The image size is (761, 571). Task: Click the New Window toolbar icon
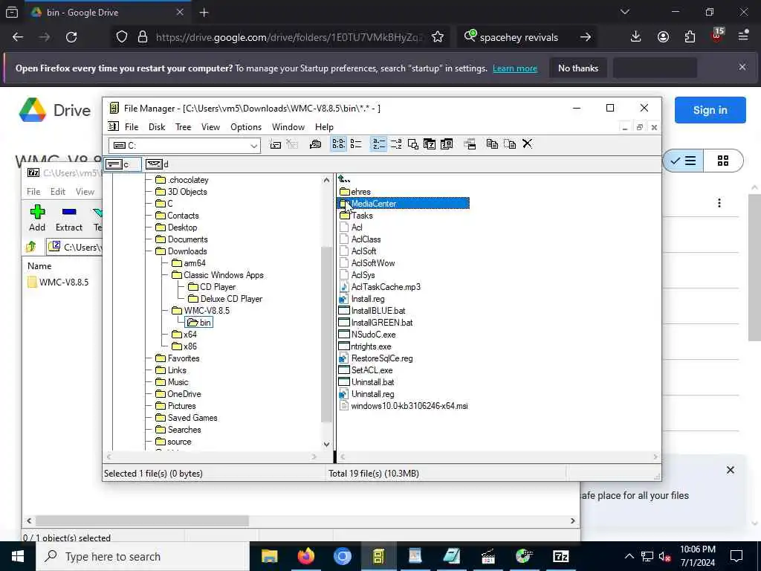coord(470,144)
